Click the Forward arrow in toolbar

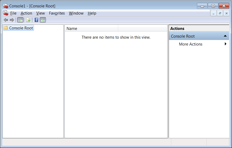(x=12, y=20)
